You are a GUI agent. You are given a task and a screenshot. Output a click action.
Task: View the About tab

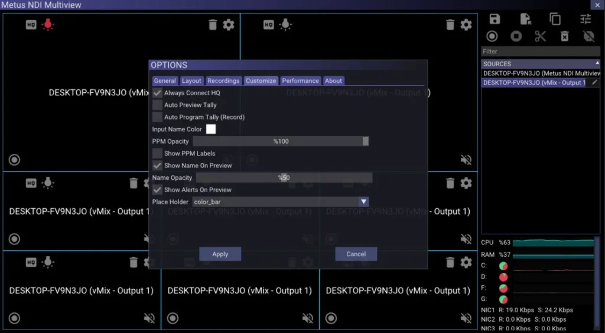pyautogui.click(x=333, y=81)
